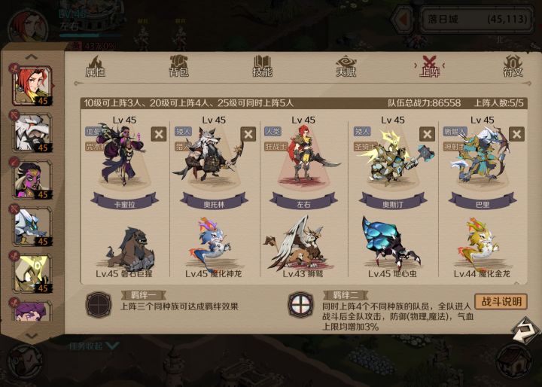Open the 技能 skills tab icon
The height and width of the screenshot is (387, 542).
262,66
